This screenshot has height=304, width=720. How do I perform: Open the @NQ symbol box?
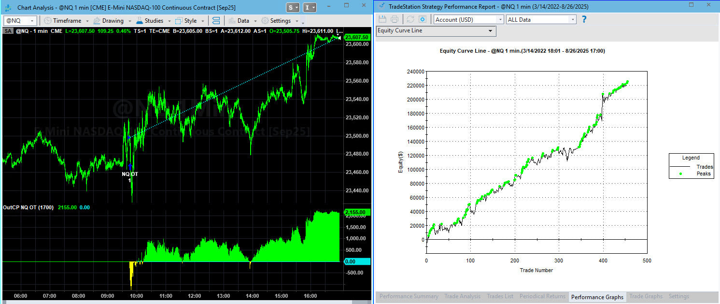click(20, 21)
